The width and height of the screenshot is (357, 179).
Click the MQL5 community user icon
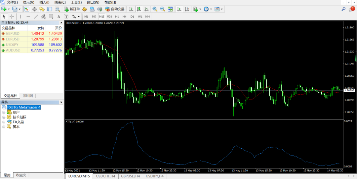(x=92, y=9)
